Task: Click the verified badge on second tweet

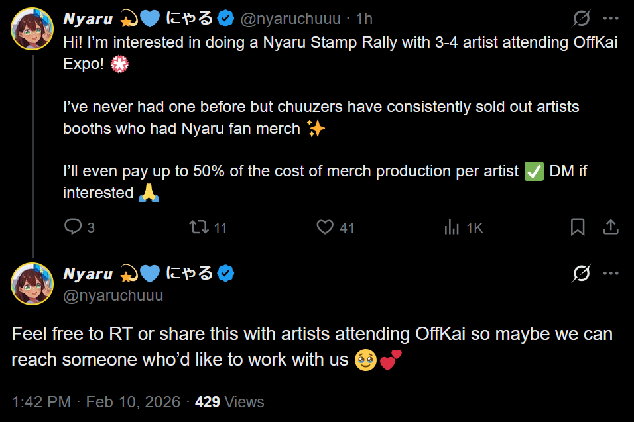Action: (x=227, y=274)
